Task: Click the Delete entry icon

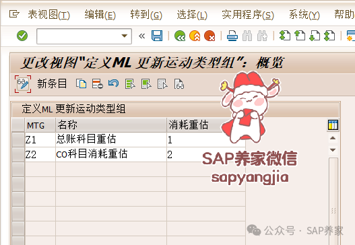Action: (98, 84)
